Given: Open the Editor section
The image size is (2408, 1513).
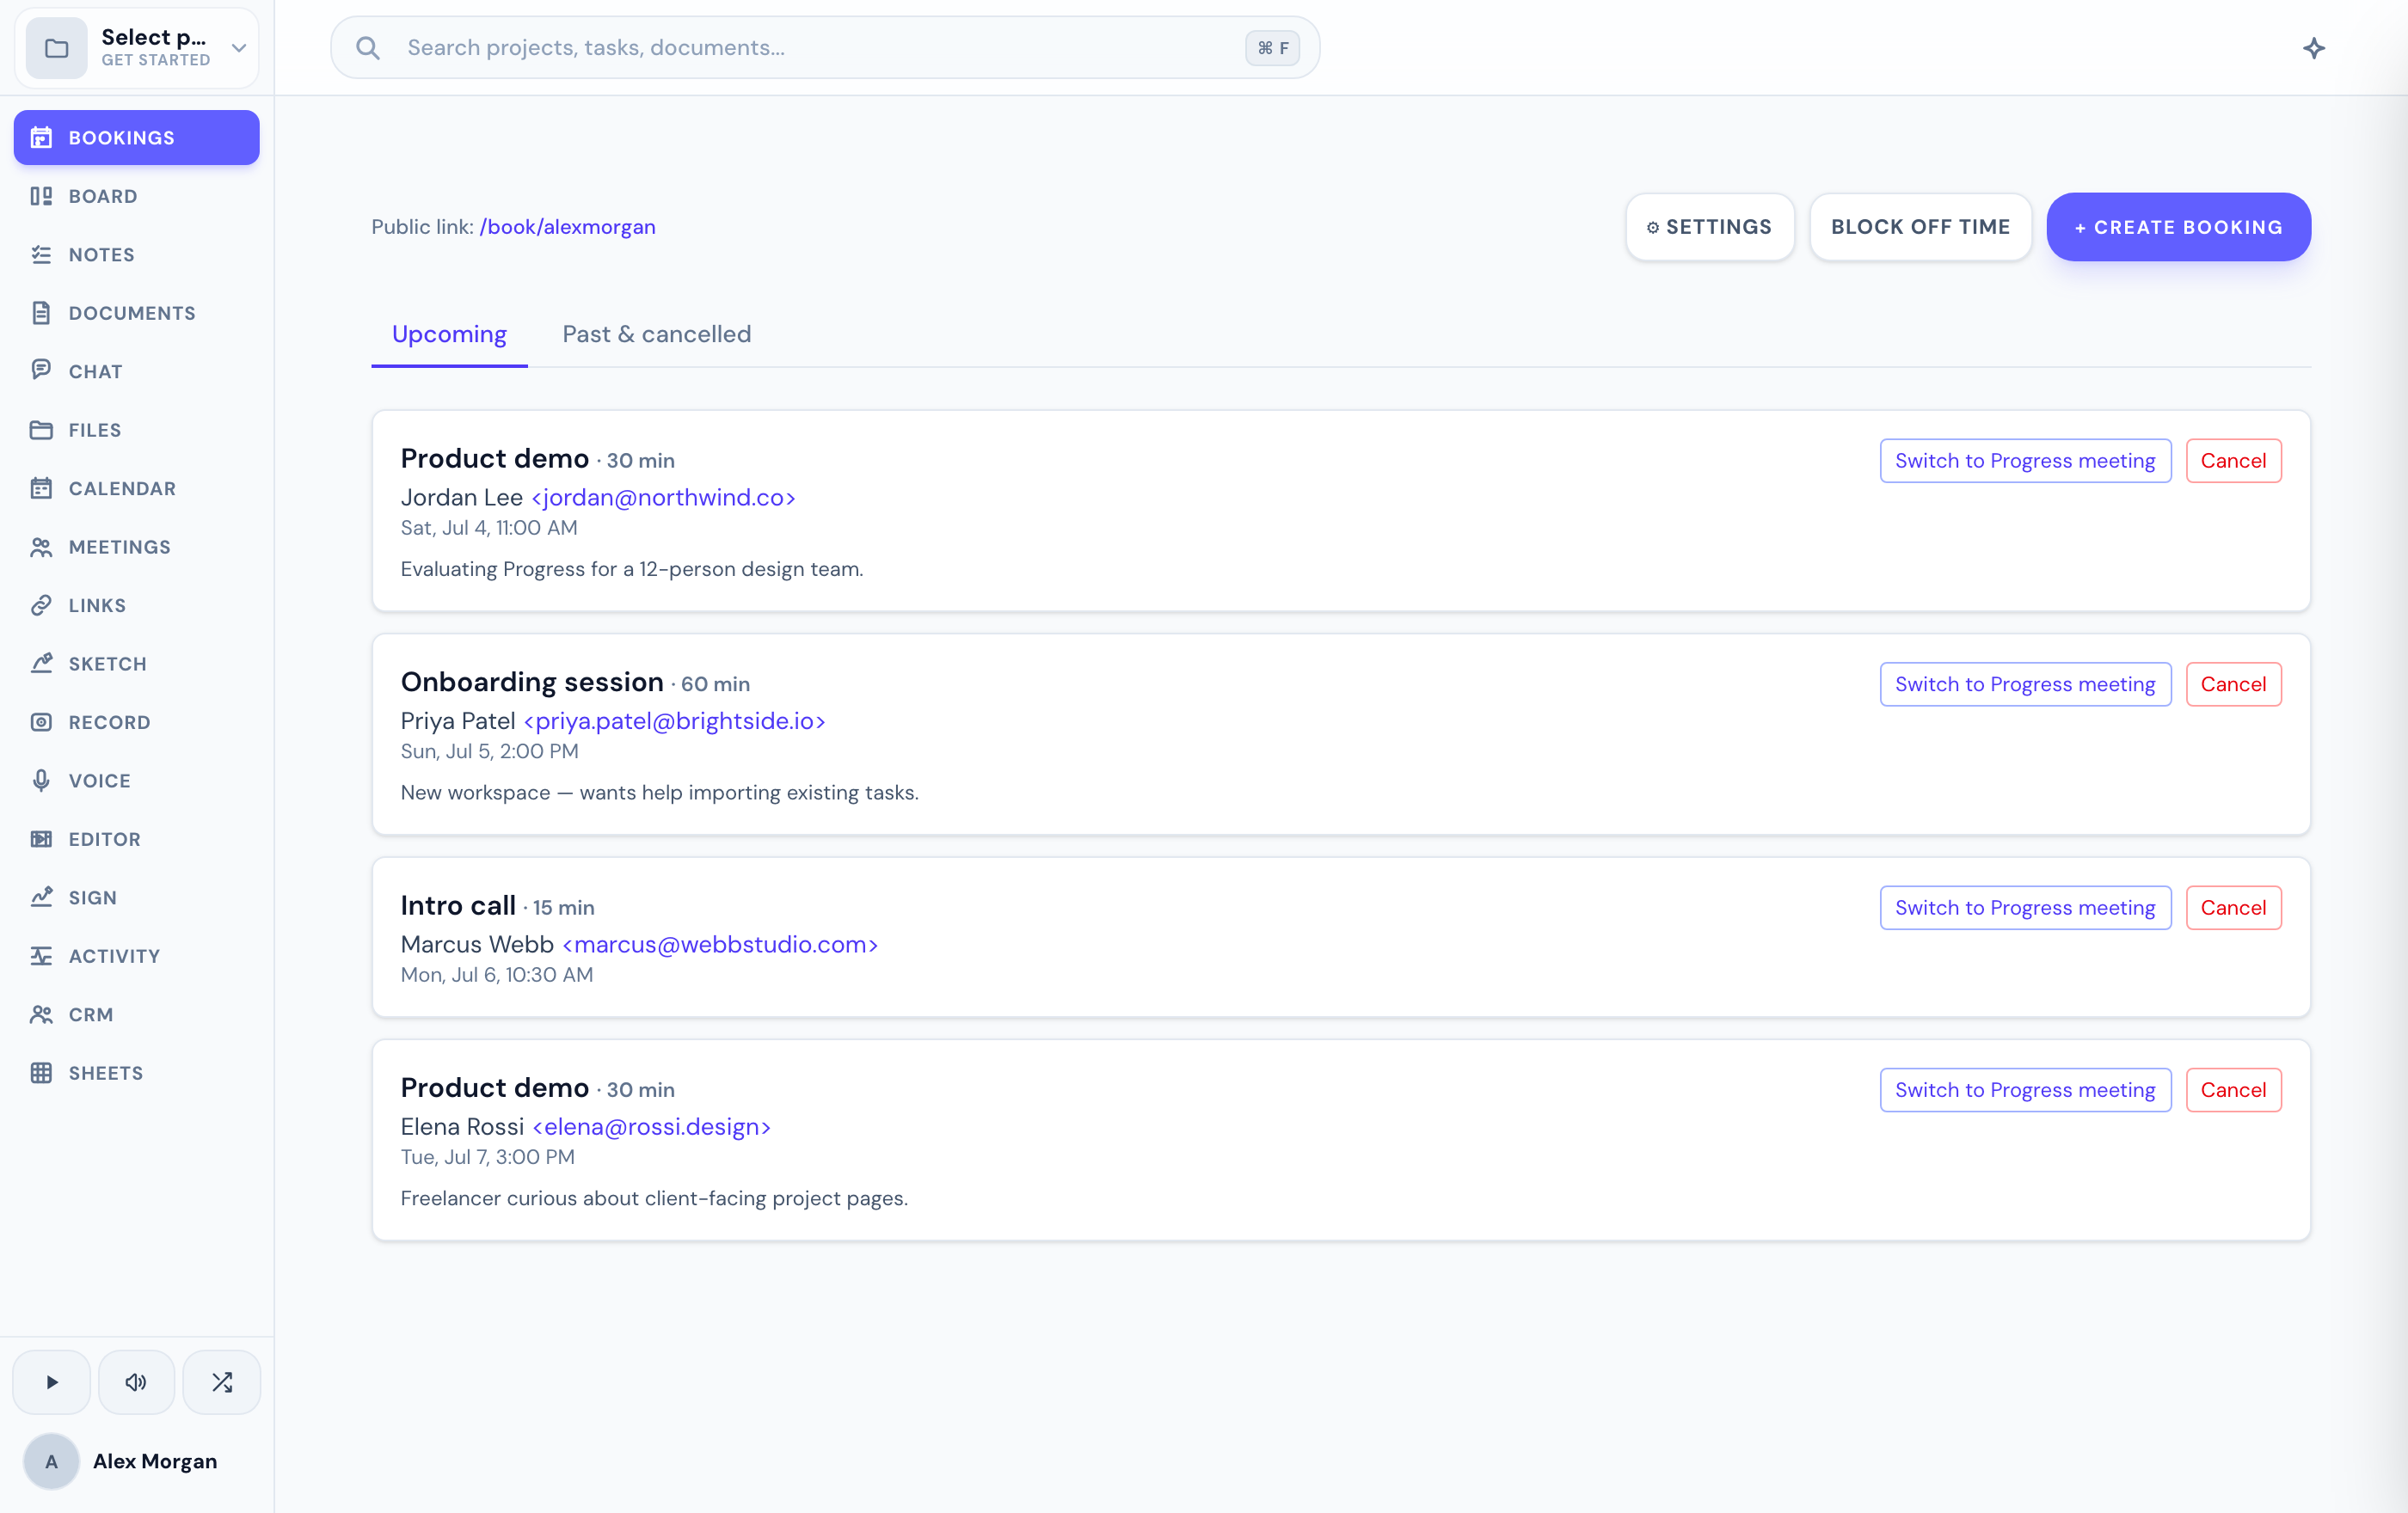Looking at the screenshot, I should point(137,839).
